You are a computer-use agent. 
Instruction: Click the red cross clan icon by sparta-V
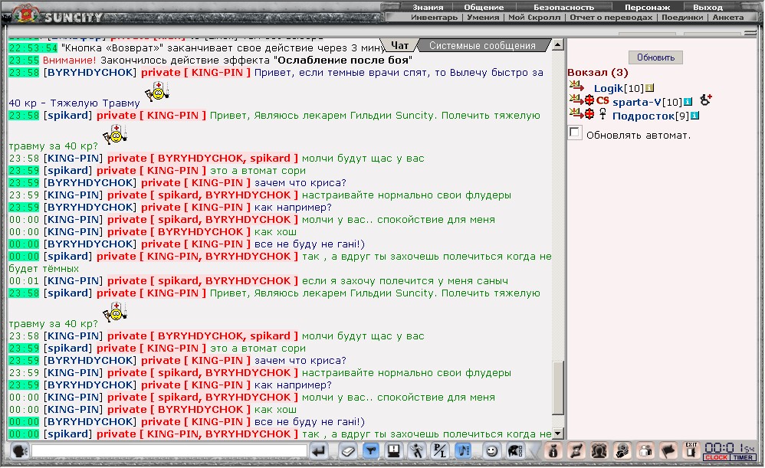coord(589,100)
